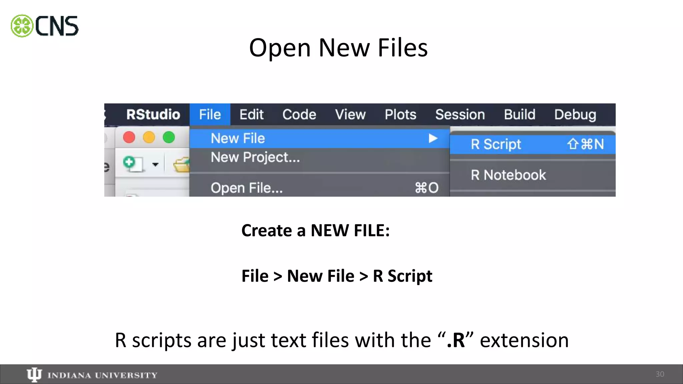Image resolution: width=683 pixels, height=384 pixels.
Task: Open the File menu
Action: pyautogui.click(x=210, y=115)
